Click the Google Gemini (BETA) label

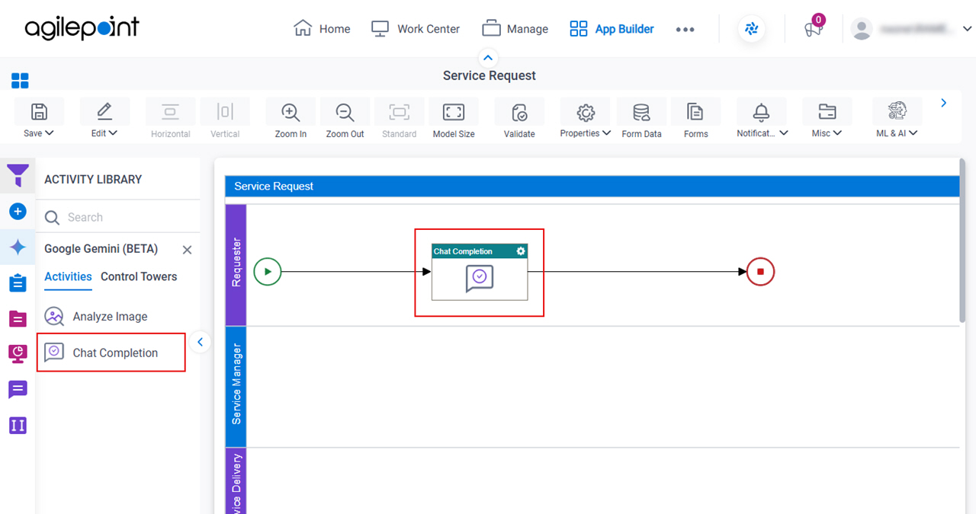(x=101, y=249)
